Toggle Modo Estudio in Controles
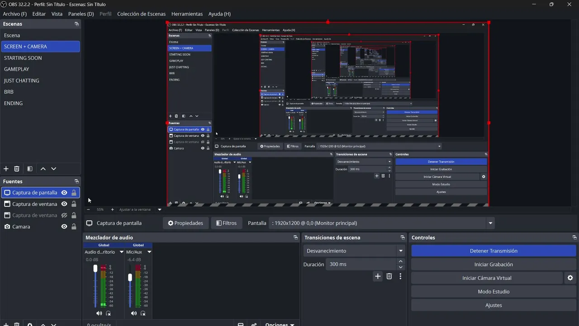The height and width of the screenshot is (326, 579). coord(494,292)
